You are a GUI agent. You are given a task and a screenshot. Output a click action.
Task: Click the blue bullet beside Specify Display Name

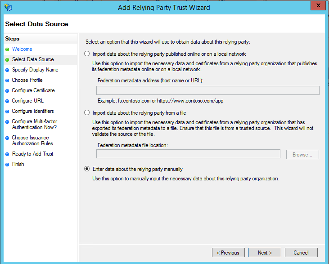(x=7, y=70)
